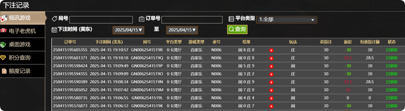Click the clipboard icon next to 订单号

141,19
